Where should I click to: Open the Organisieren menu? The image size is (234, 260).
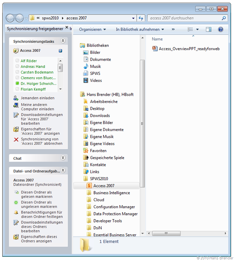(x=92, y=29)
